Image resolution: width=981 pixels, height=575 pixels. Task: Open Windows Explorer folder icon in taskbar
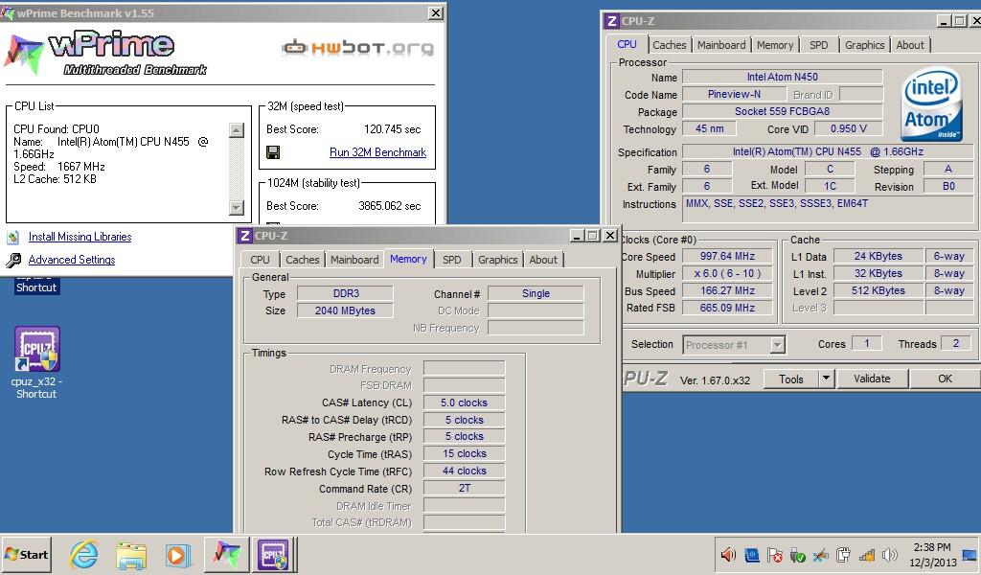(x=131, y=555)
